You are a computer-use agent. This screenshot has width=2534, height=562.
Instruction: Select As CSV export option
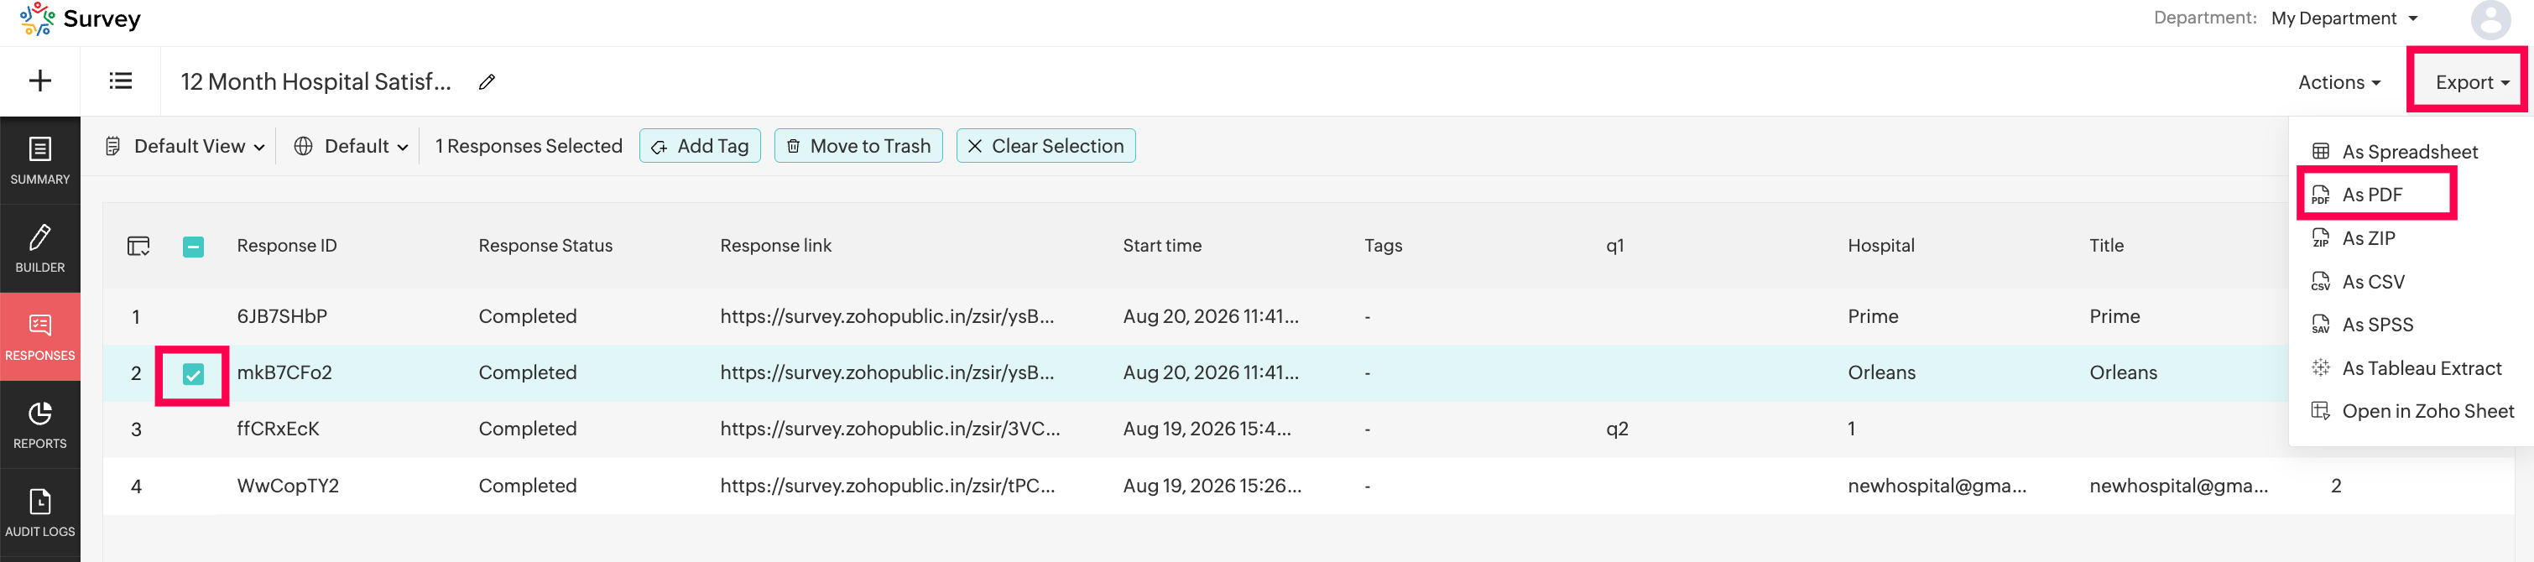[x=2372, y=283]
